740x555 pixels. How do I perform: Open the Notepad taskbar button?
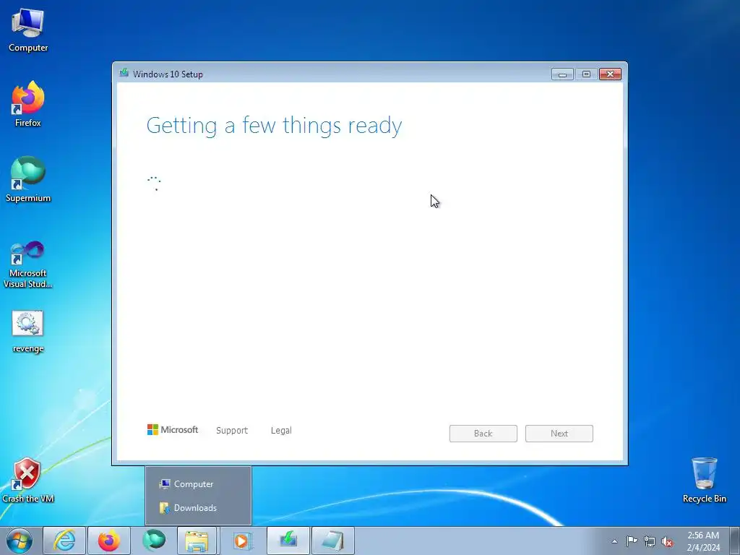click(332, 541)
